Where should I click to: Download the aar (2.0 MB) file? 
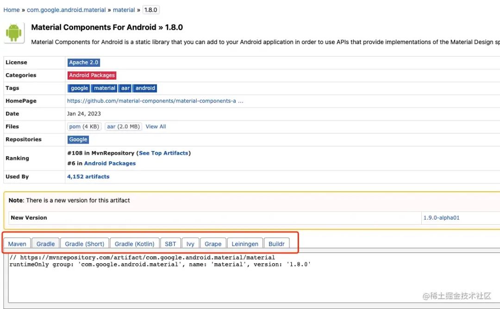click(123, 126)
